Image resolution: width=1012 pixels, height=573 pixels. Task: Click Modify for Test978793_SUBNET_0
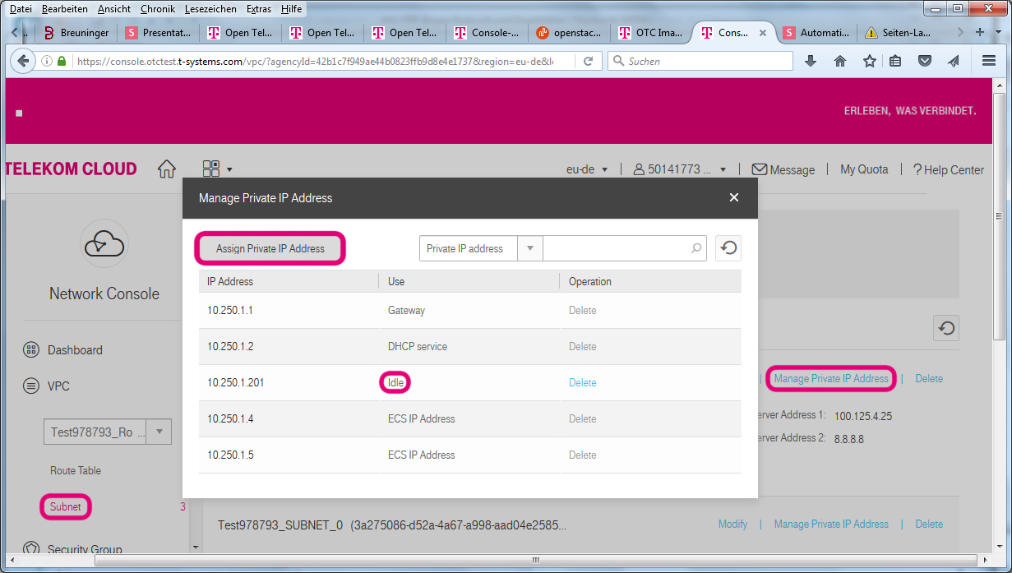(x=732, y=524)
